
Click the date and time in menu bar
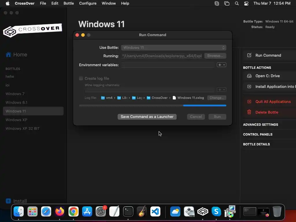tap(272, 3)
